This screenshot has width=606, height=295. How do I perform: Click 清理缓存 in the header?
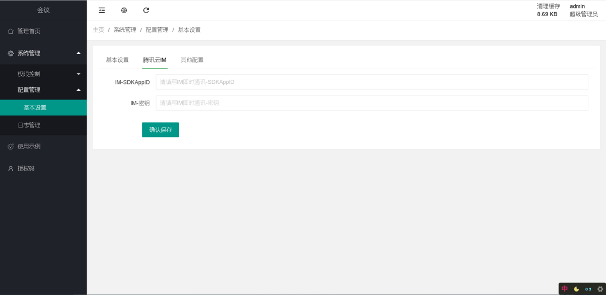[x=548, y=6]
